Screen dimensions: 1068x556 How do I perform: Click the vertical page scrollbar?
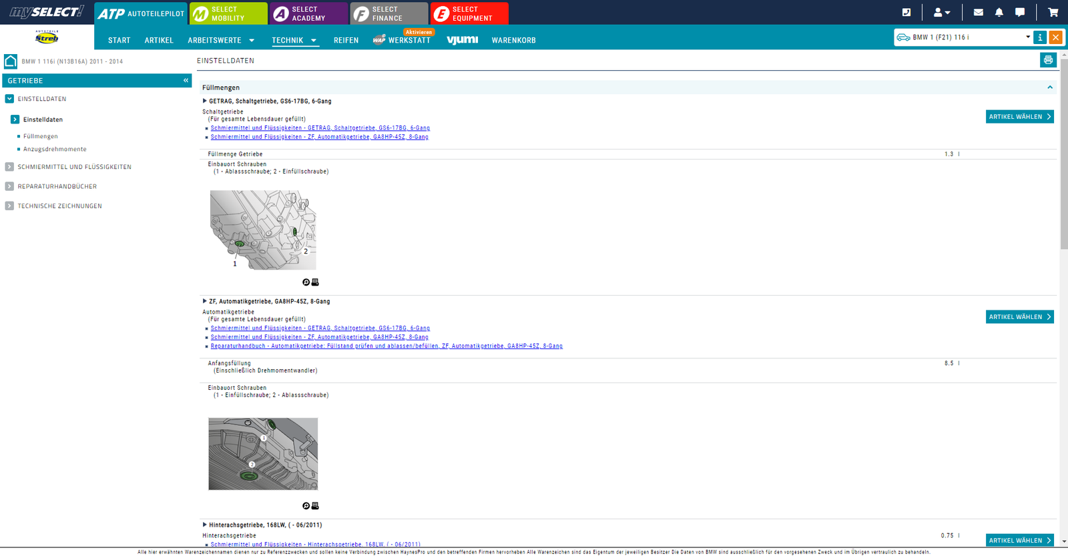pos(1064,154)
